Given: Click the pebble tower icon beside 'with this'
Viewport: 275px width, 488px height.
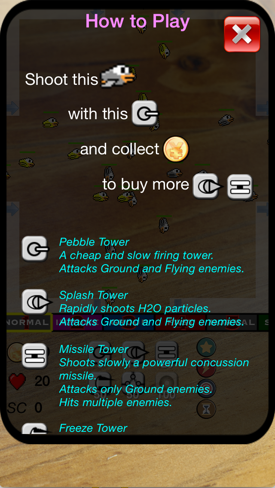Looking at the screenshot, I should [x=145, y=113].
